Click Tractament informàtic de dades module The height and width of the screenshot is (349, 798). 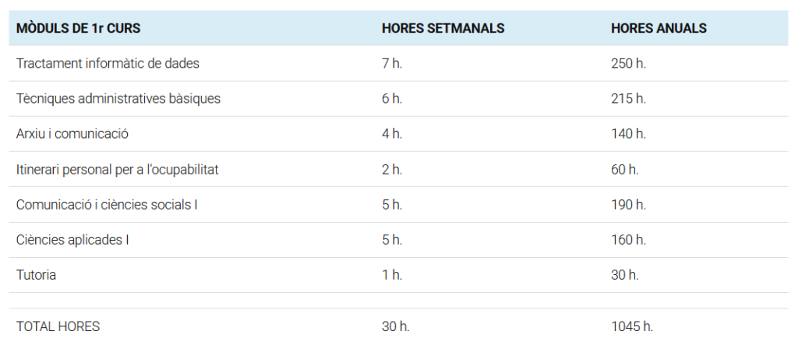coord(102,63)
